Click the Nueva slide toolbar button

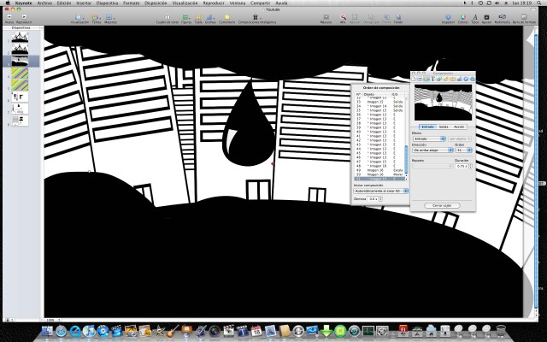point(9,17)
